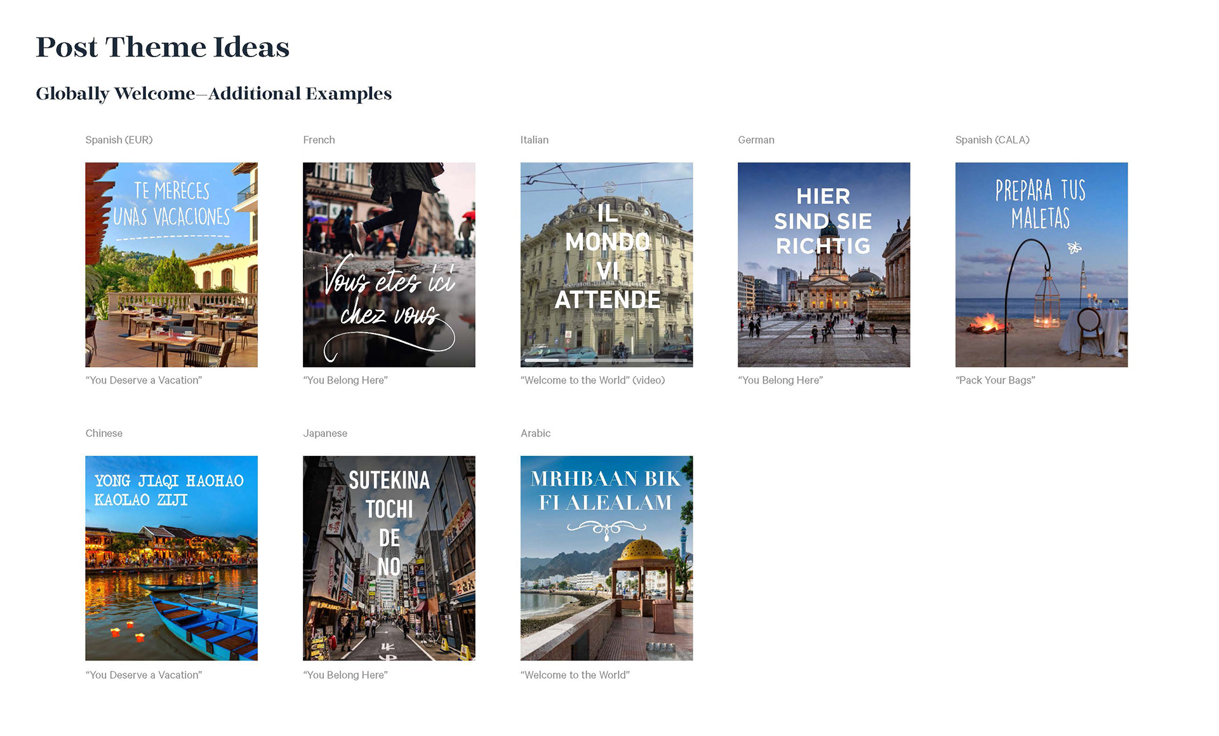
Task: Click the 'French' language label
Action: [319, 140]
